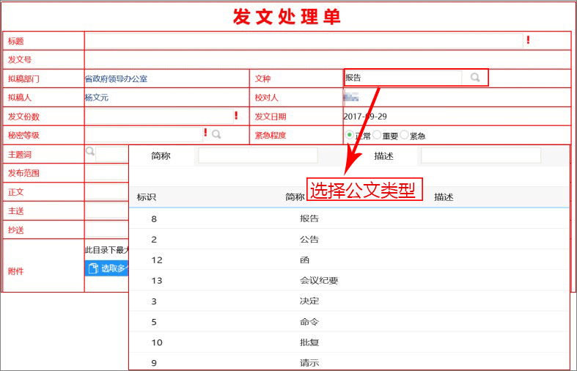The height and width of the screenshot is (371, 577).
Task: Open the 秘密等级 lookup magnifier icon
Action: pos(216,134)
